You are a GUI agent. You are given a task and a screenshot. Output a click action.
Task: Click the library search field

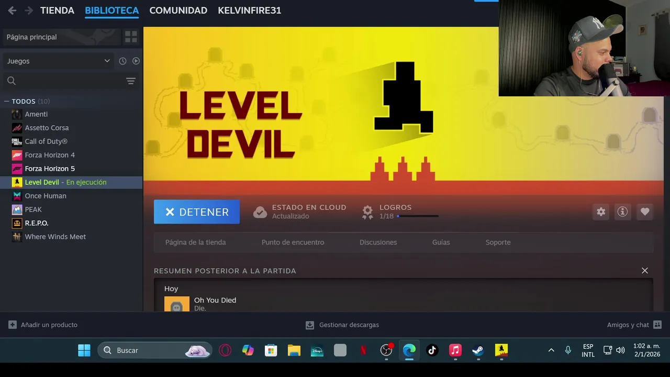click(62, 81)
